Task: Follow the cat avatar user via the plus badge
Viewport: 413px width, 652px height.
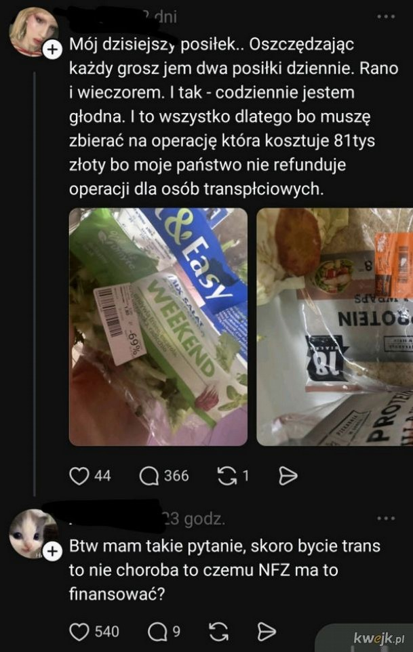Action: pos(52,552)
